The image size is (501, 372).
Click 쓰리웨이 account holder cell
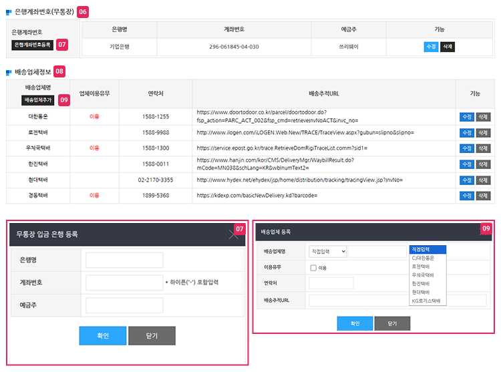tap(349, 47)
